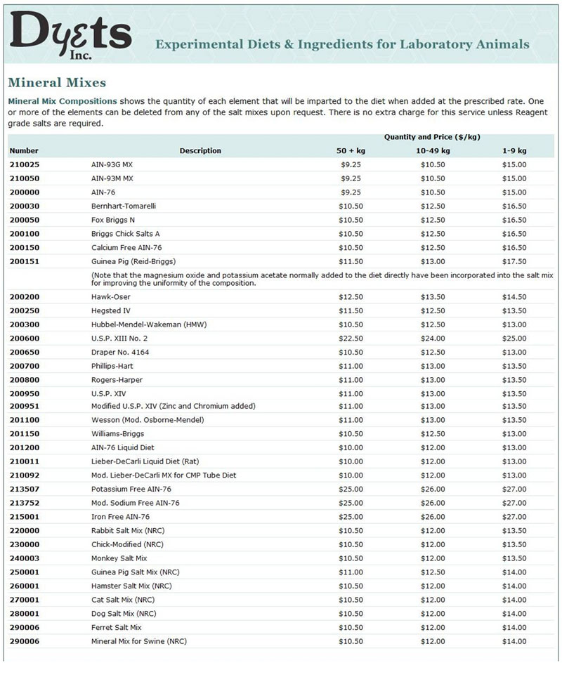Click the Hawk-Oser mineral mix entry
This screenshot has height=677, width=562.
click(110, 297)
